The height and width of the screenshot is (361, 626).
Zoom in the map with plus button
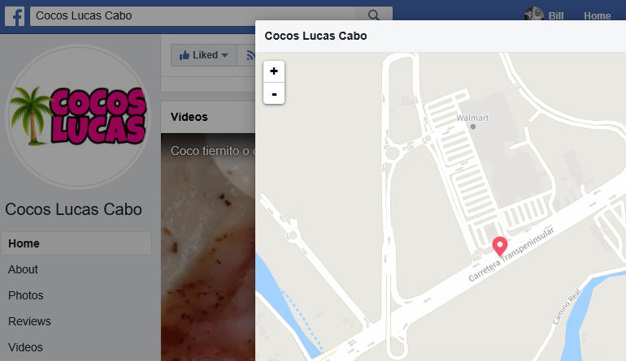click(274, 71)
